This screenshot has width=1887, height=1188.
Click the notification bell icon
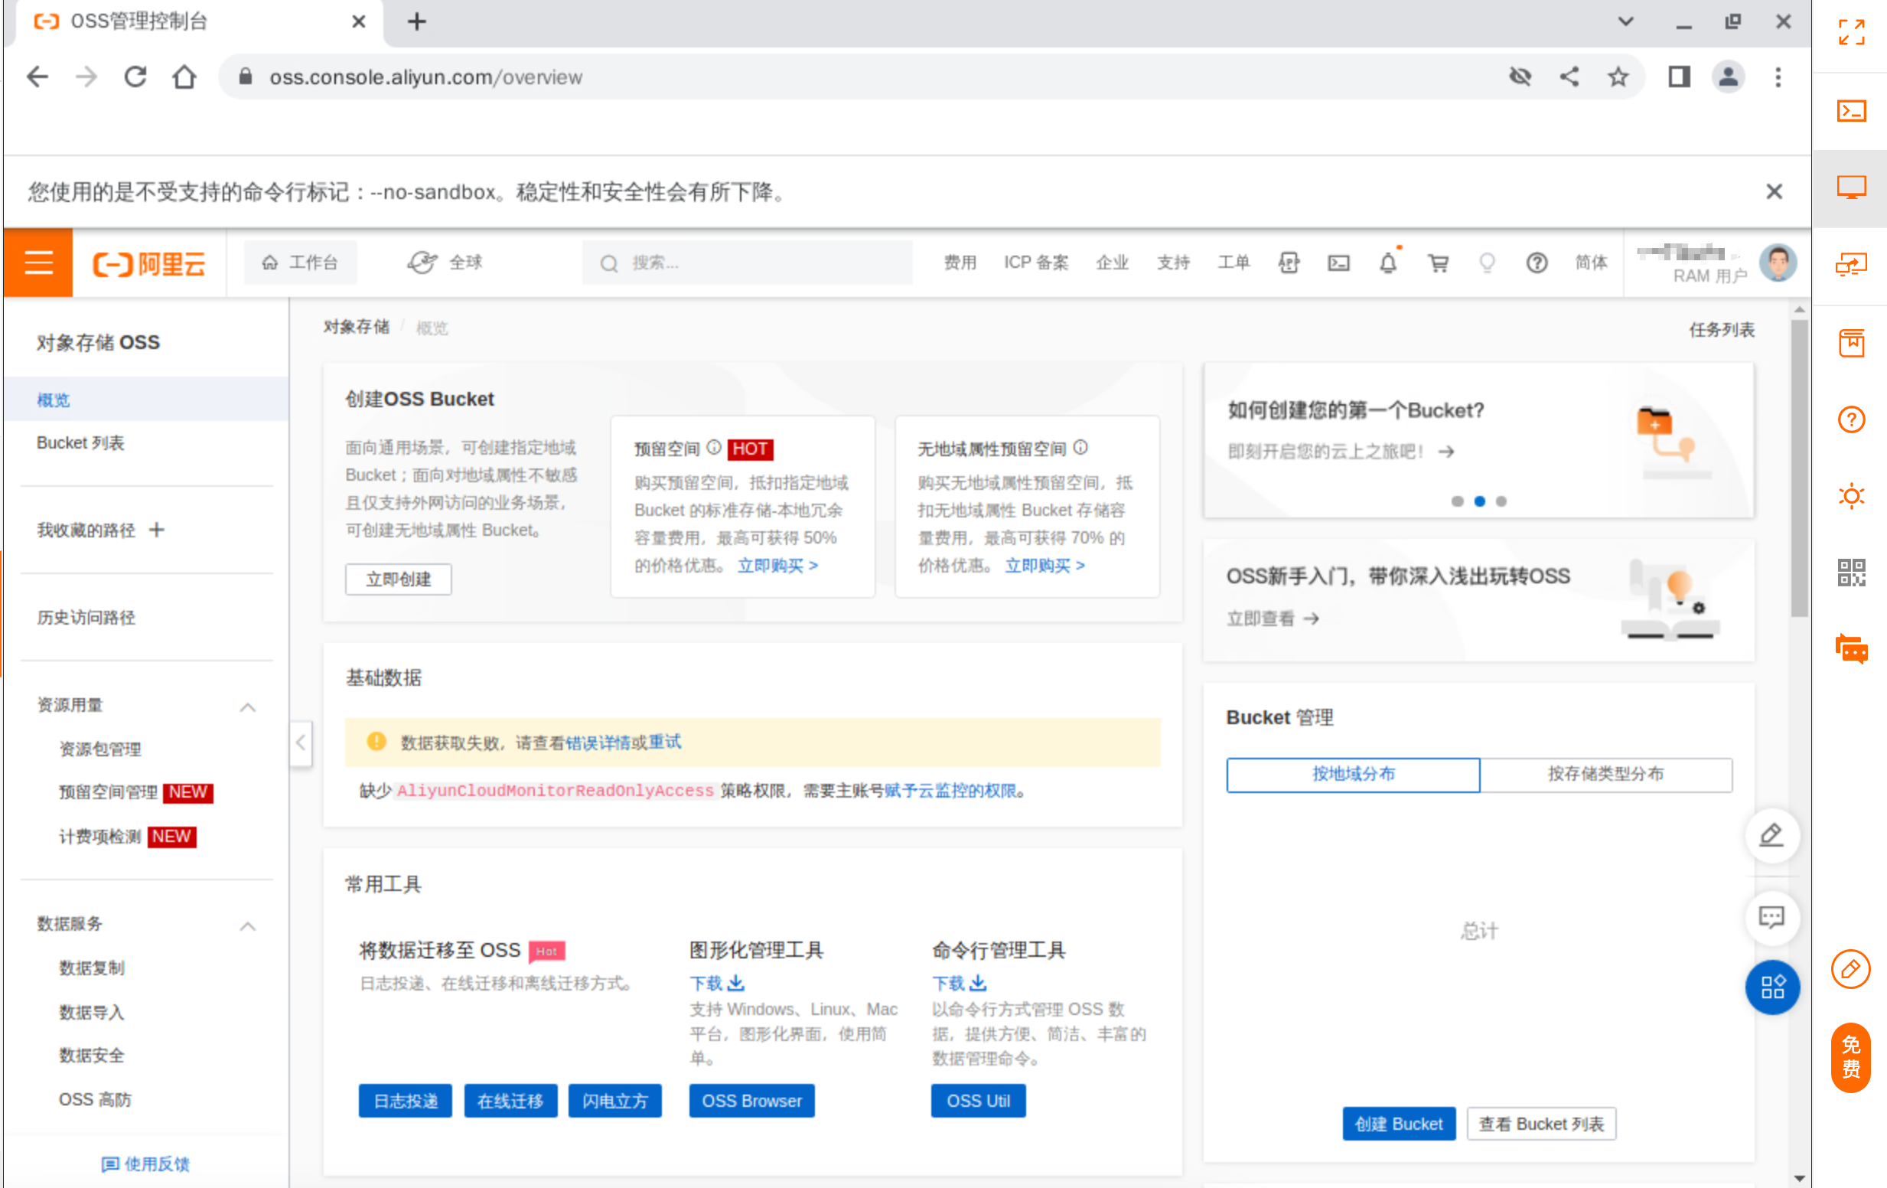(x=1388, y=263)
